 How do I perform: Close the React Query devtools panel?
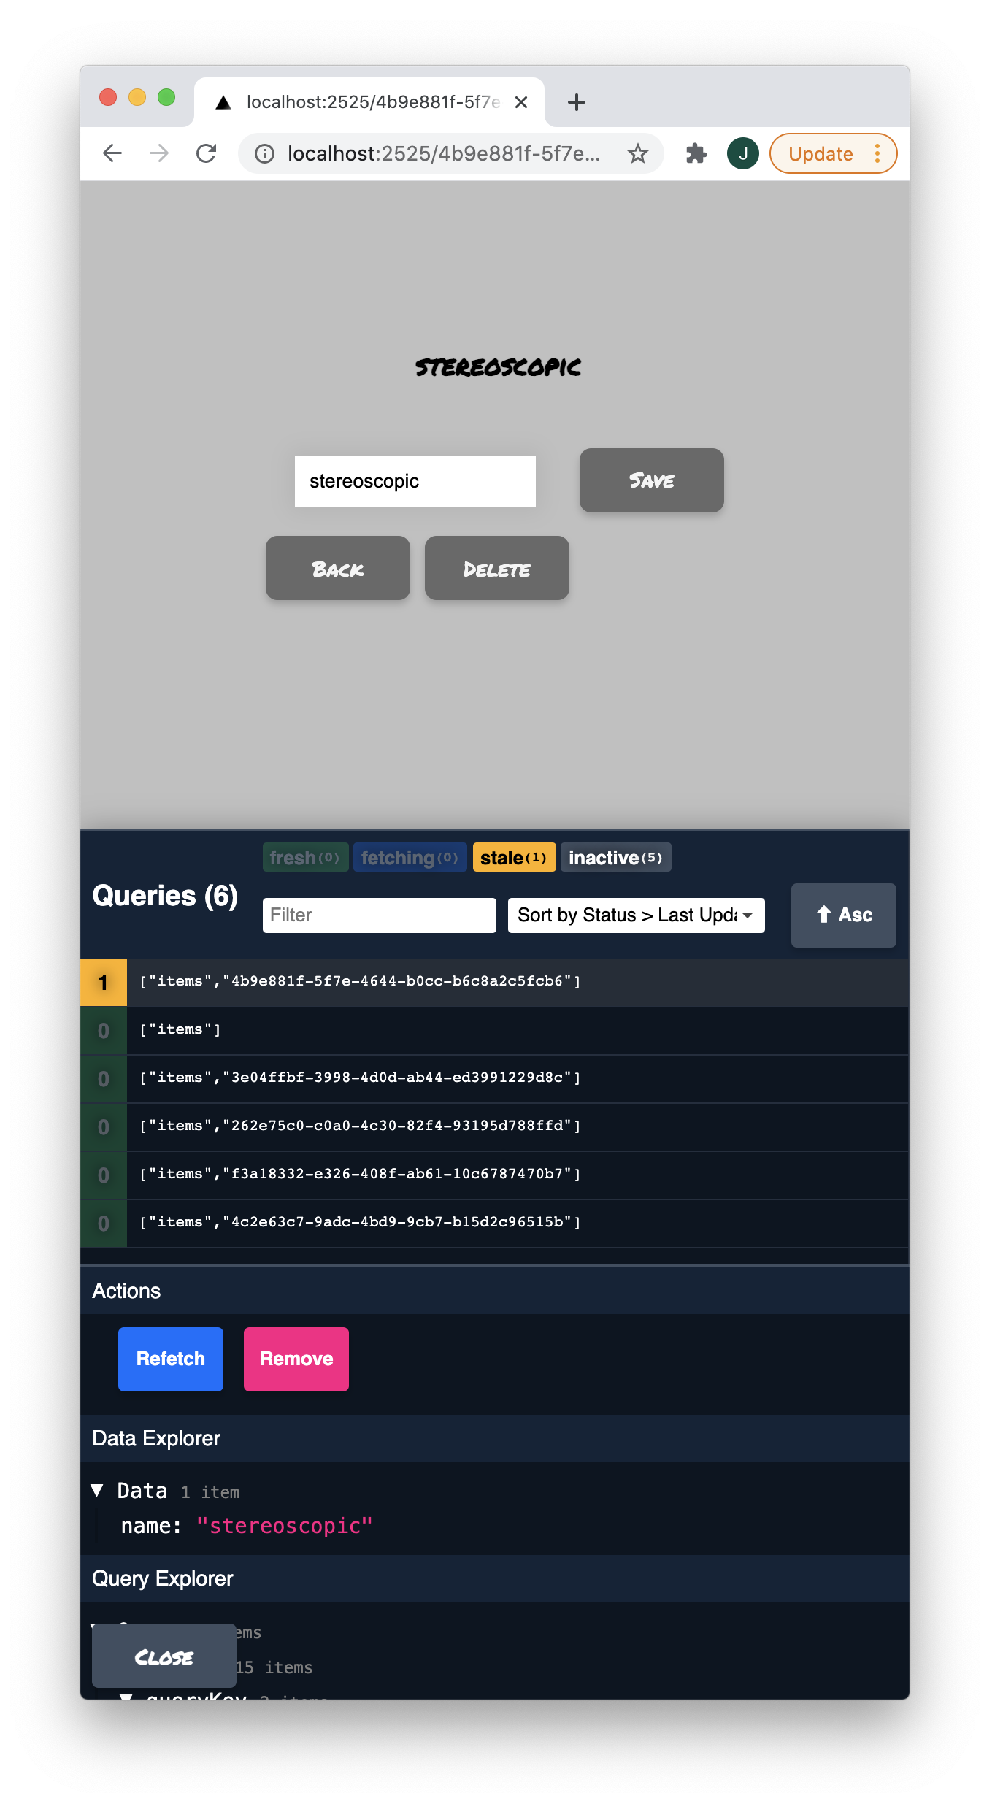tap(164, 1656)
